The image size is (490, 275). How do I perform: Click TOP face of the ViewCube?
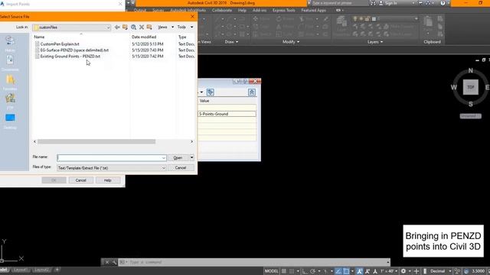[x=471, y=87]
